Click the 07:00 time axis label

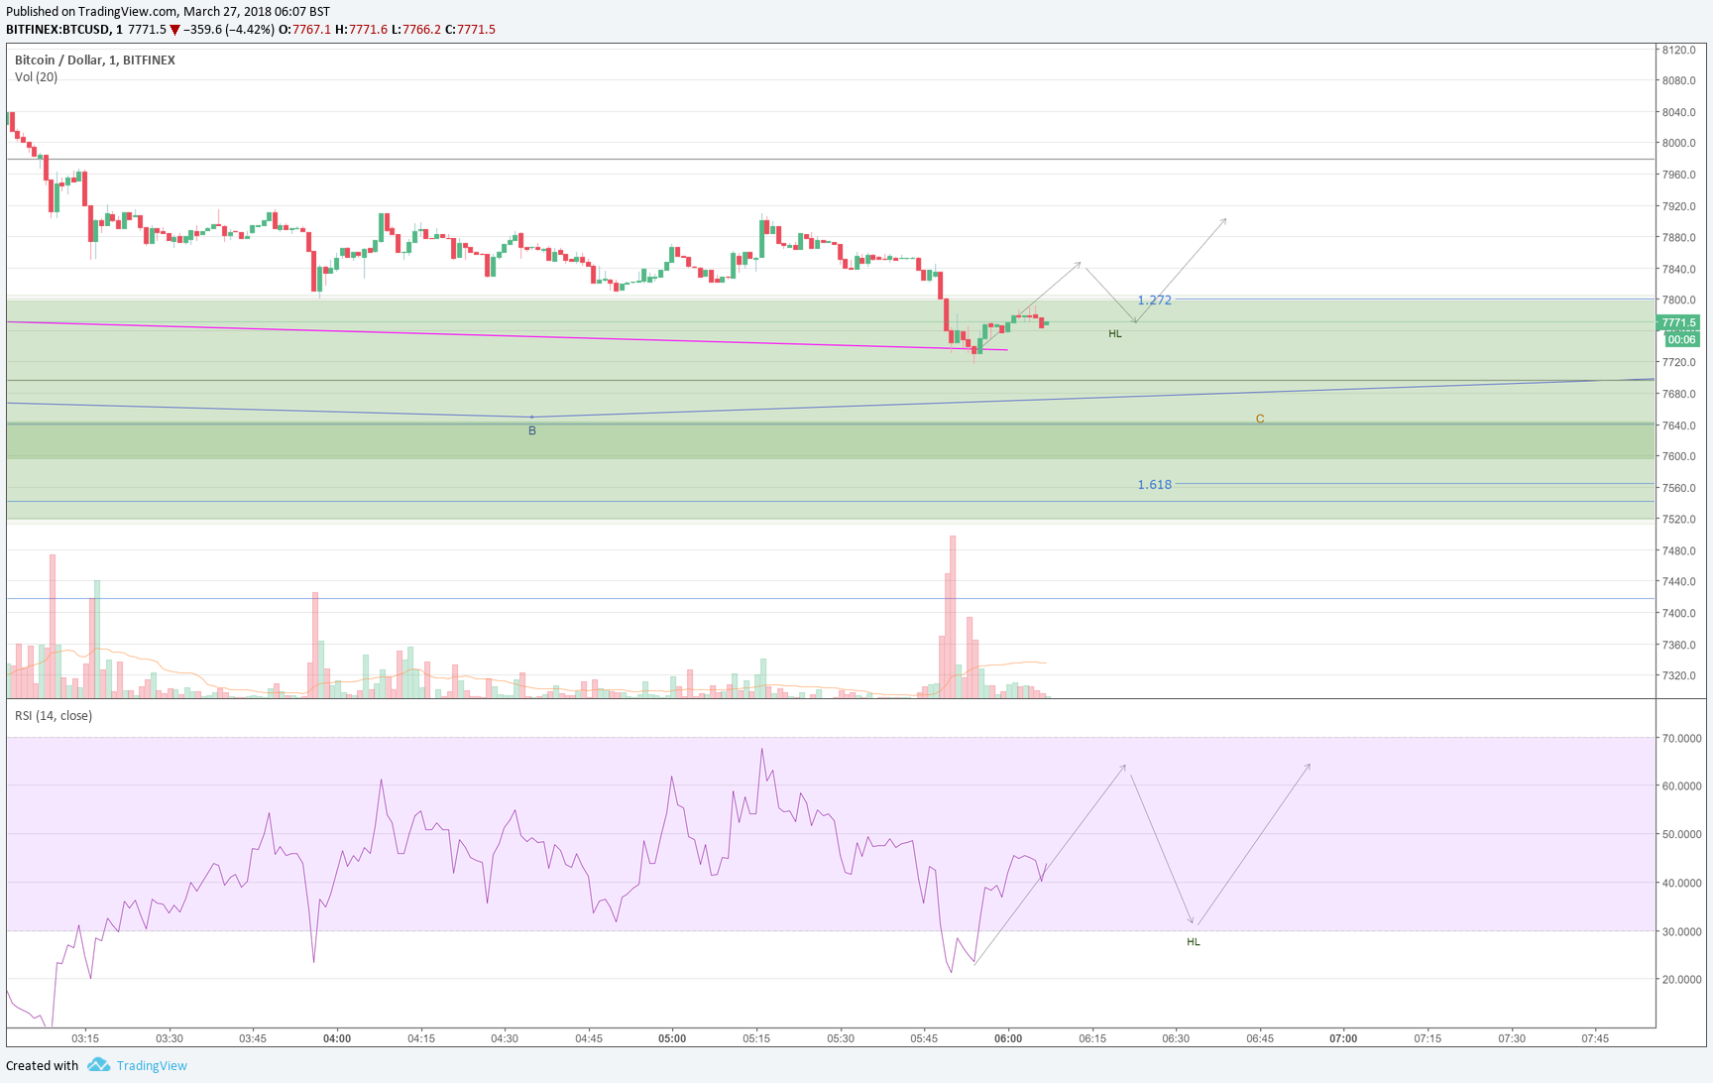pyautogui.click(x=1343, y=1038)
